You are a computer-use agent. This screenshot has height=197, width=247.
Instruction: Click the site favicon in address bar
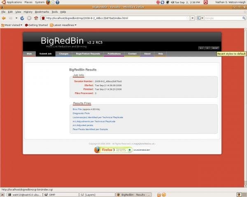[x=43, y=18]
